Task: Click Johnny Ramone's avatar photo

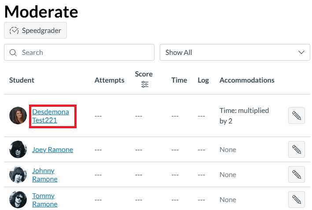Action: pyautogui.click(x=18, y=174)
